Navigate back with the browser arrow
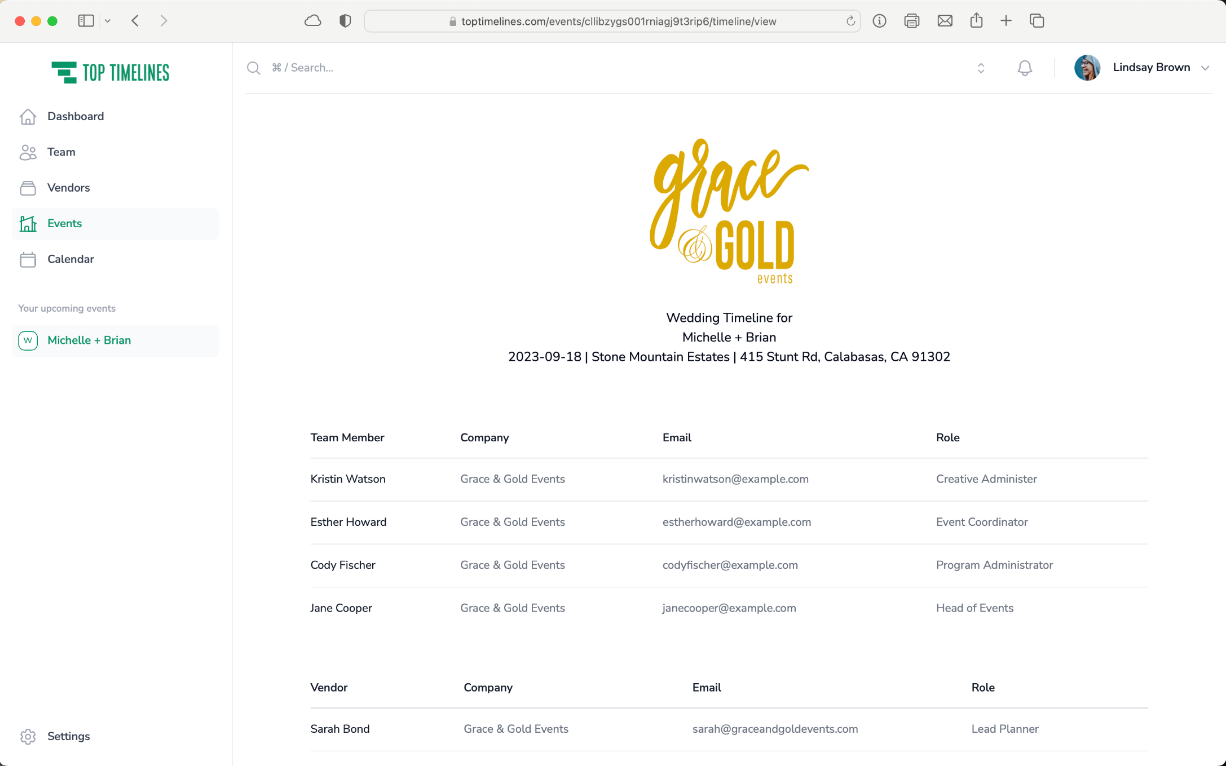This screenshot has height=766, width=1226. [135, 21]
